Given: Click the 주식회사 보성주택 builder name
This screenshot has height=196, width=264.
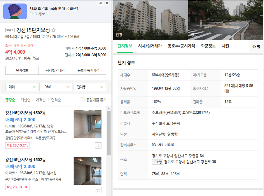Looking at the screenshot, I should point(166,123).
